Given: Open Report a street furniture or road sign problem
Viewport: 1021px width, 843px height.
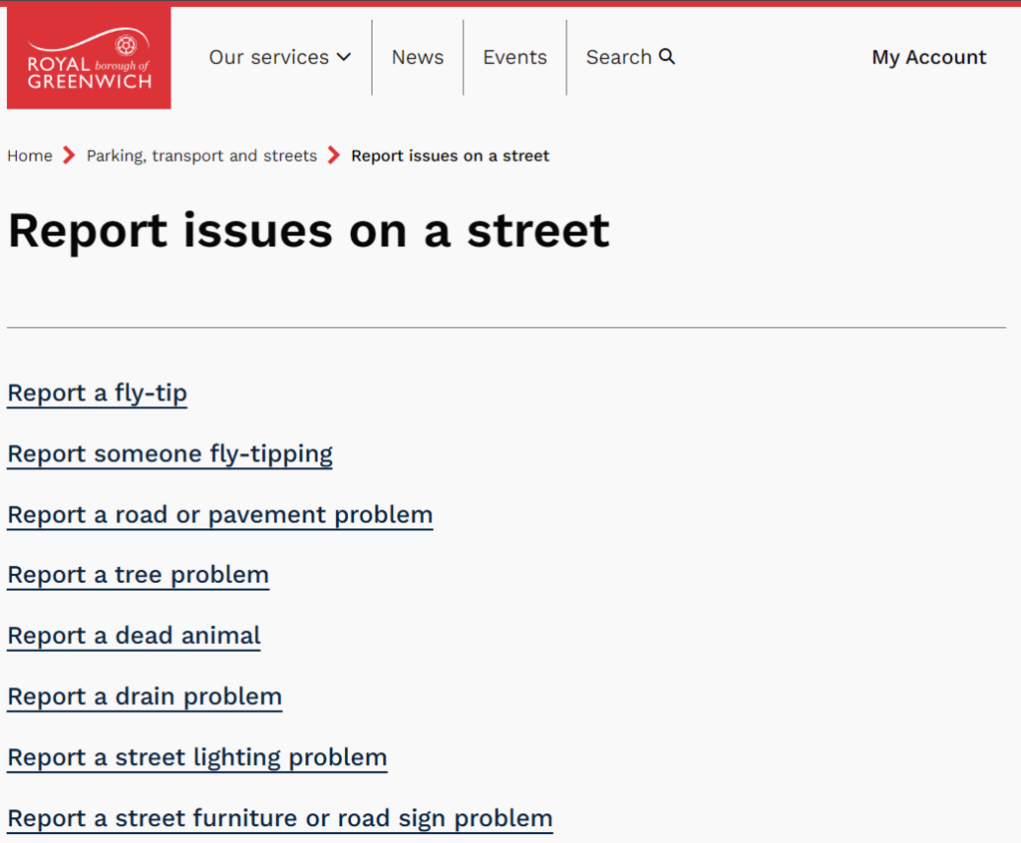Looking at the screenshot, I should pyautogui.click(x=279, y=818).
